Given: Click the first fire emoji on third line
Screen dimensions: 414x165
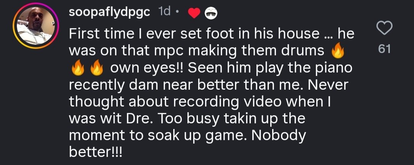Looking at the screenshot, I should 77,69.
